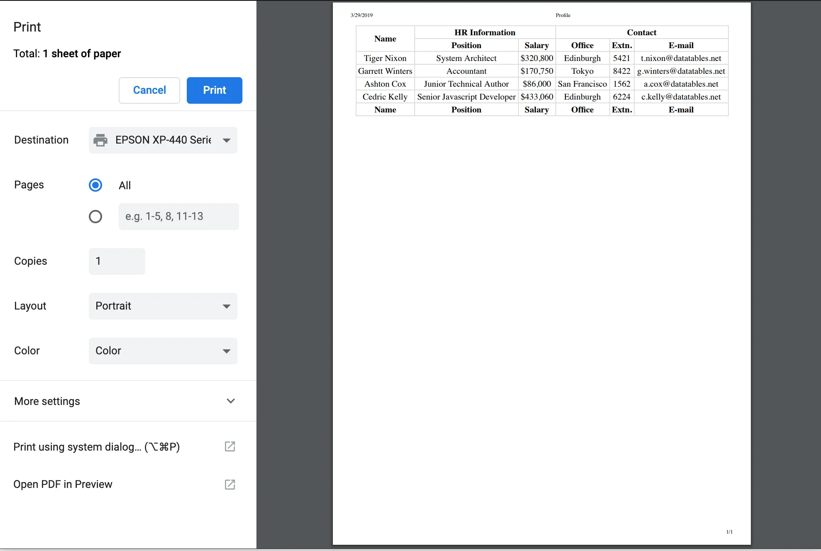The height and width of the screenshot is (551, 821).
Task: Open the Destination printer dropdown
Action: click(x=163, y=140)
